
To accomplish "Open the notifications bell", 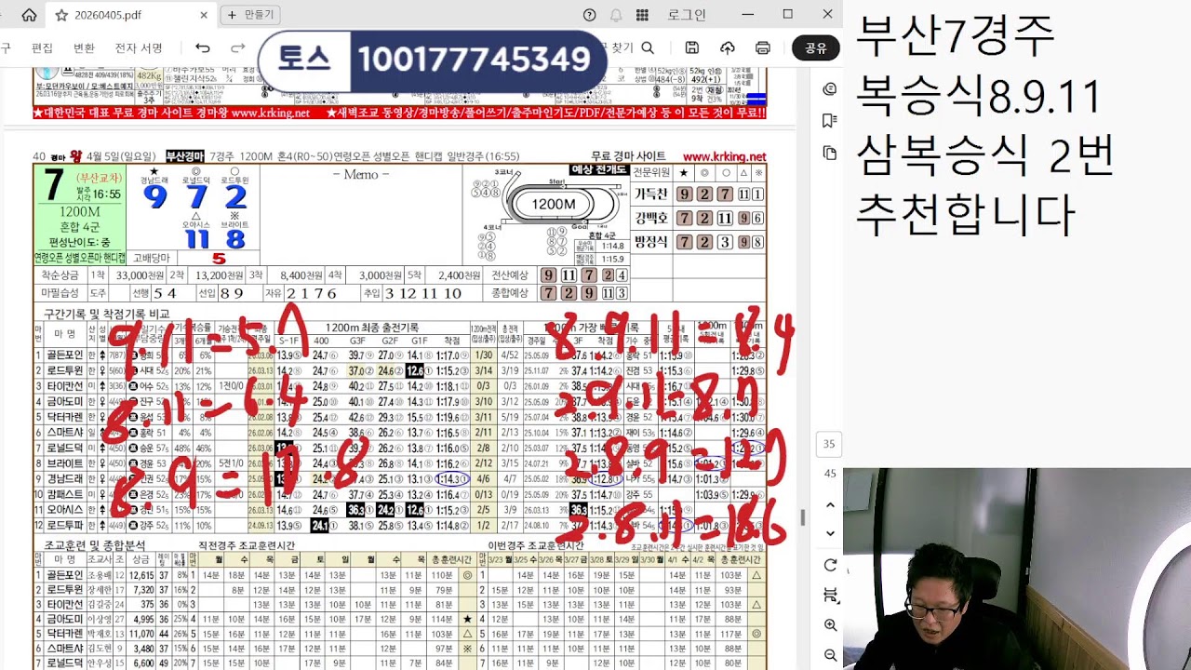I will (615, 15).
